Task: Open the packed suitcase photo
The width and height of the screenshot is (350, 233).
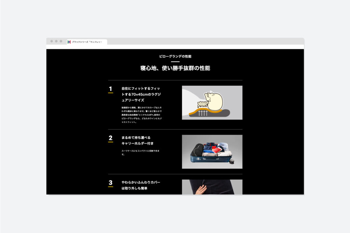Action: point(212,151)
